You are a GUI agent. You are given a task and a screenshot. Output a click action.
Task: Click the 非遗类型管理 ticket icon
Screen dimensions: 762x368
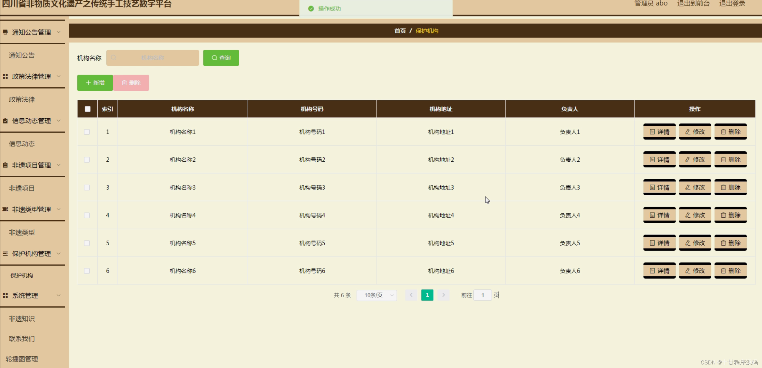pos(5,209)
